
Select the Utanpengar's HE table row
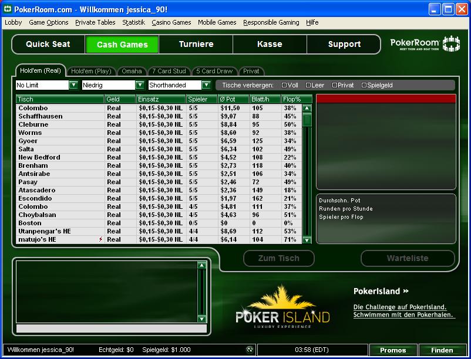pos(159,231)
